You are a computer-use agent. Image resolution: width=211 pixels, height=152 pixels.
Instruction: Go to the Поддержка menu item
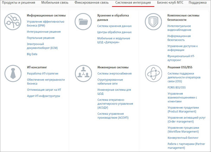coord(198,2)
